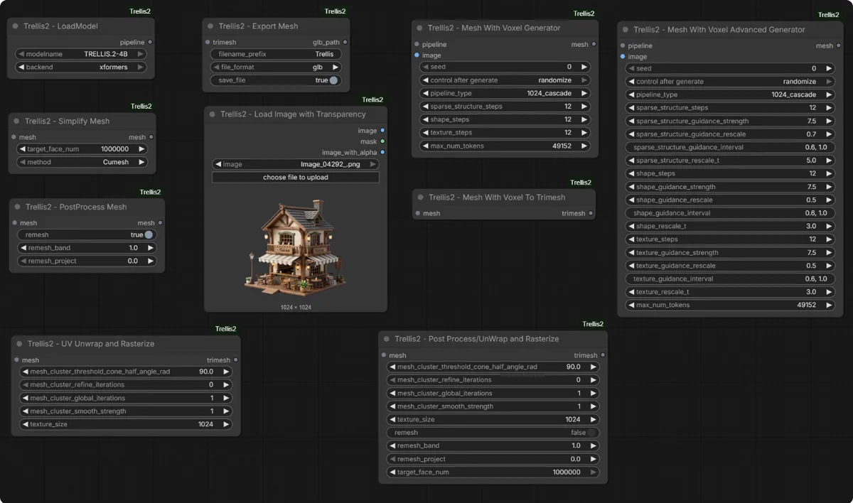Screen dimensions: 853x503
Task: Open pipeline_type selector in Mesh With Voxel Generator
Action: click(x=505, y=94)
